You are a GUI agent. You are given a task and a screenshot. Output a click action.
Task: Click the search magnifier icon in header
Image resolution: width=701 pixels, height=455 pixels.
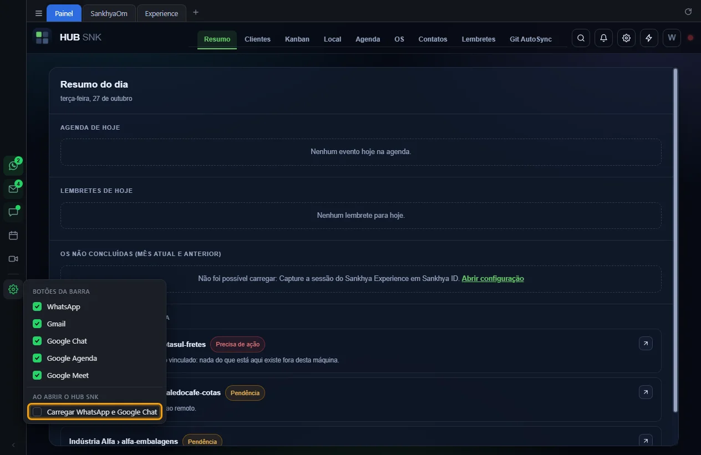coord(581,38)
